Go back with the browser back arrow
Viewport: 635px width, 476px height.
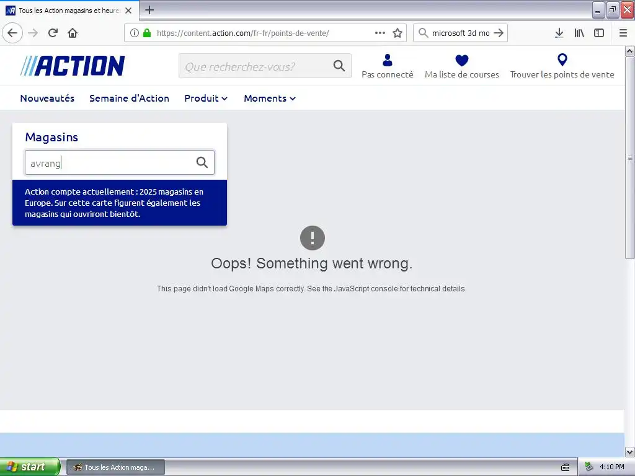(x=12, y=33)
